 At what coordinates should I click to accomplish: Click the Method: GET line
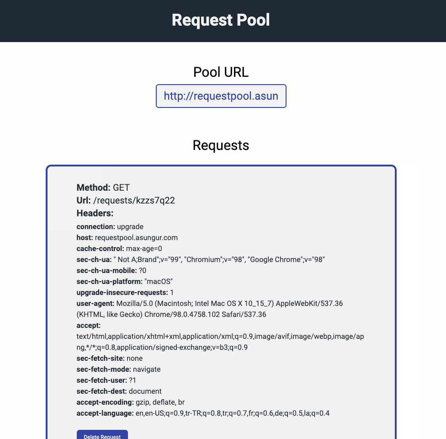(103, 187)
